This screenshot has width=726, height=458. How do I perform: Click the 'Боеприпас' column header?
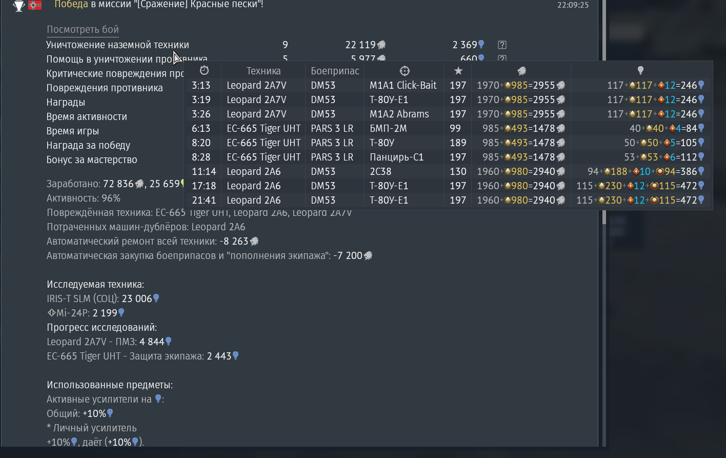(x=335, y=71)
